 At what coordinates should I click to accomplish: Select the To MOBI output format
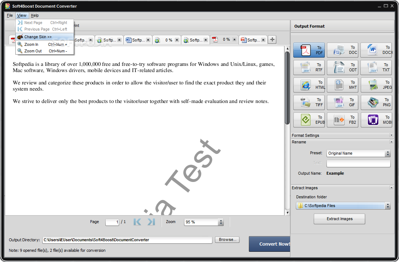pyautogui.click(x=376, y=120)
